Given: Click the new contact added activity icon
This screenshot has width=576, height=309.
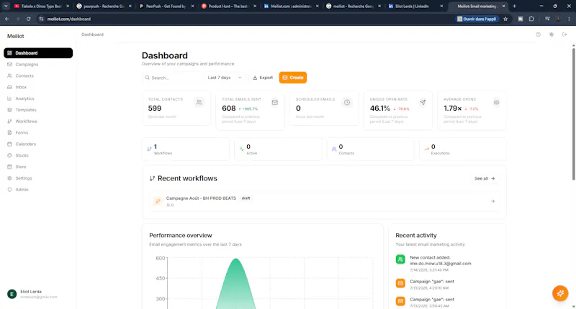Looking at the screenshot, I should coord(400,259).
